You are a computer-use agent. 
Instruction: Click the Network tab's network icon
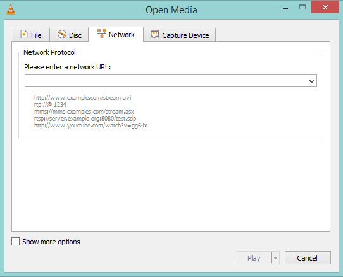click(x=102, y=33)
